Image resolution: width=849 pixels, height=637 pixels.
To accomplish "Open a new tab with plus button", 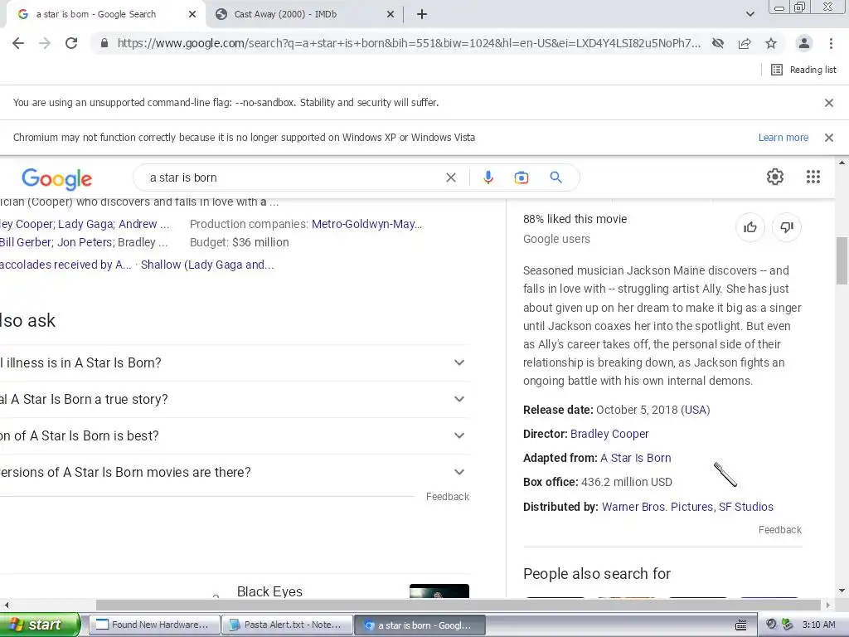I will (422, 15).
